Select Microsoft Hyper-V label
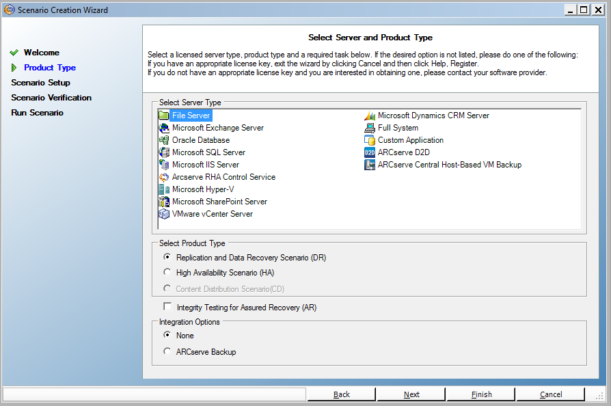Image resolution: width=611 pixels, height=406 pixels. point(203,189)
